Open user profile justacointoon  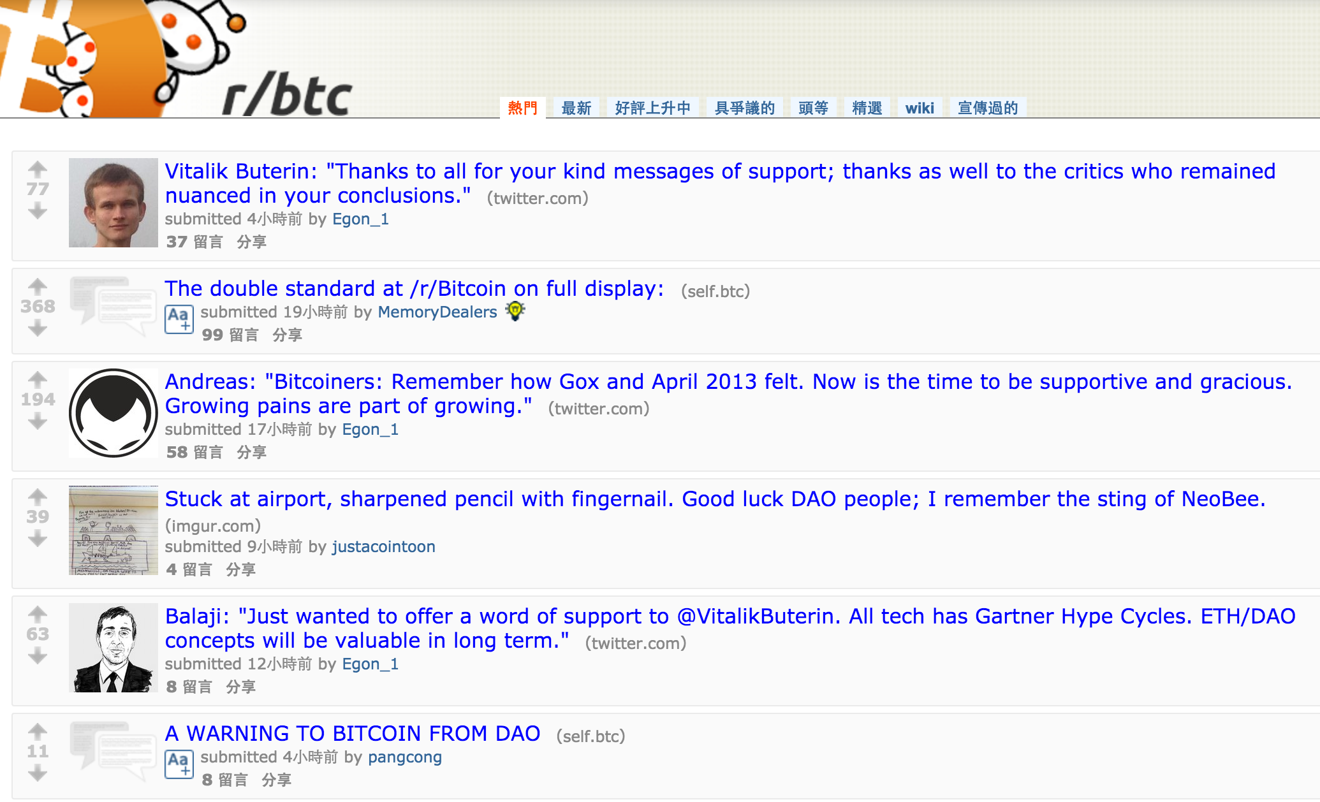(383, 546)
